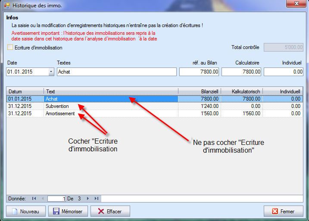Sort by the Text column header

pyautogui.click(x=111, y=92)
